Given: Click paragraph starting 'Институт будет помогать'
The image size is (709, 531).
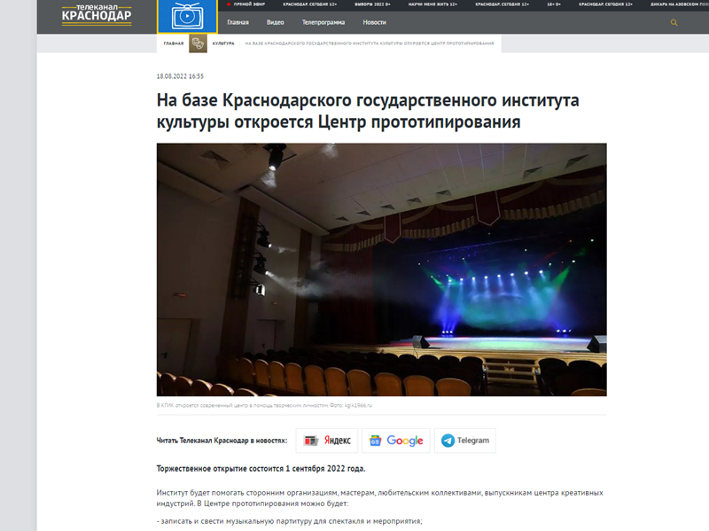Looking at the screenshot, I should pos(380,498).
